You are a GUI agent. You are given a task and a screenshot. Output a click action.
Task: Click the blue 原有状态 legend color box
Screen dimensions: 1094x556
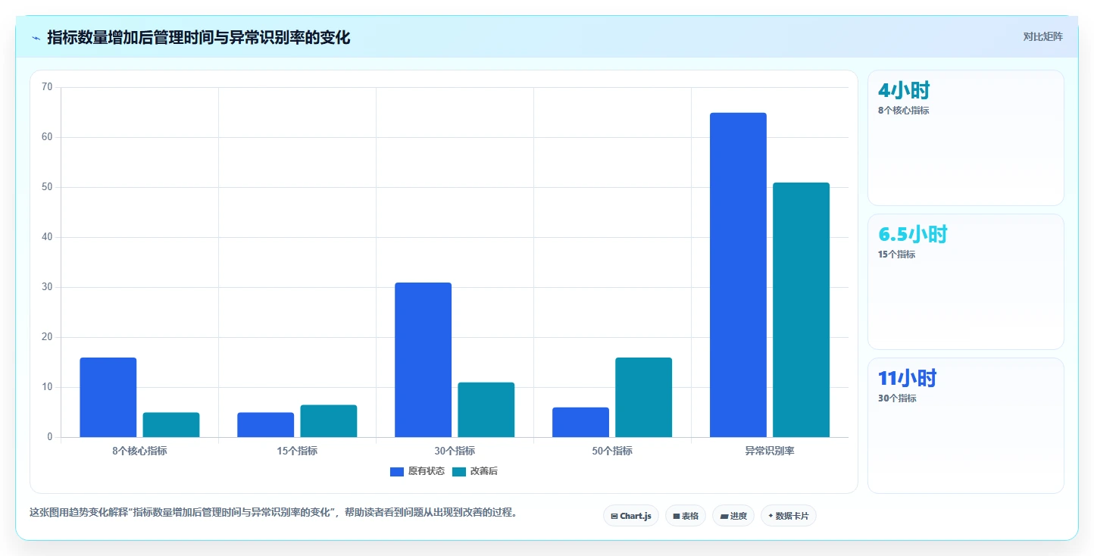[397, 471]
